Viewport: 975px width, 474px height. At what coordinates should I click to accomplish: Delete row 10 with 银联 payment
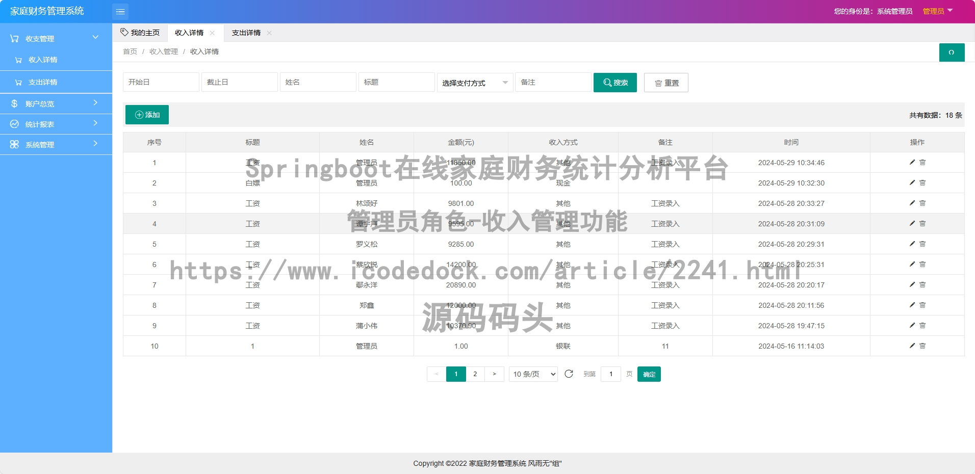[922, 346]
